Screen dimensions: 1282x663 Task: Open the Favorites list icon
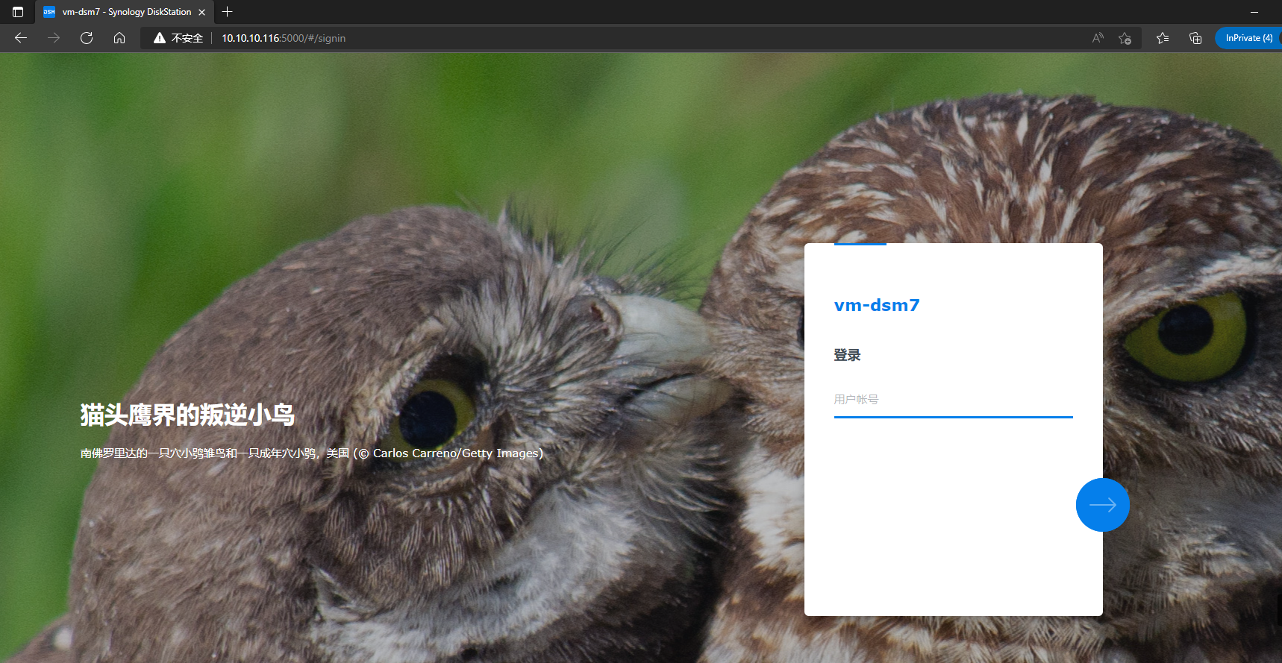[x=1163, y=38]
